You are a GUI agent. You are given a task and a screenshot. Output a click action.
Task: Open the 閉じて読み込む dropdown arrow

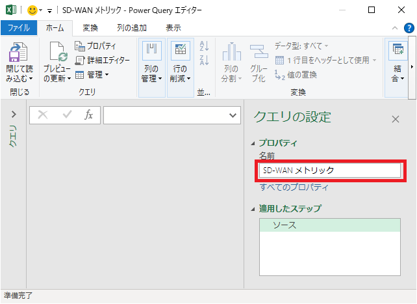click(x=31, y=79)
